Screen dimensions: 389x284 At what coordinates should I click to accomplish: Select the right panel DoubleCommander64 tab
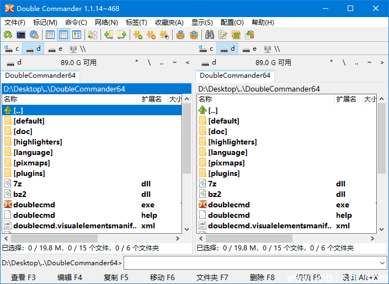pos(235,76)
